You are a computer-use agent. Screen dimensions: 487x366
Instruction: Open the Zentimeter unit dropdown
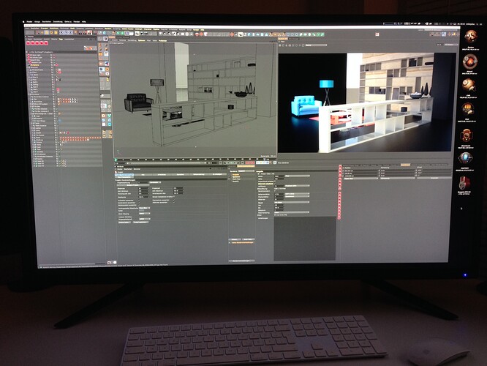[x=155, y=182]
